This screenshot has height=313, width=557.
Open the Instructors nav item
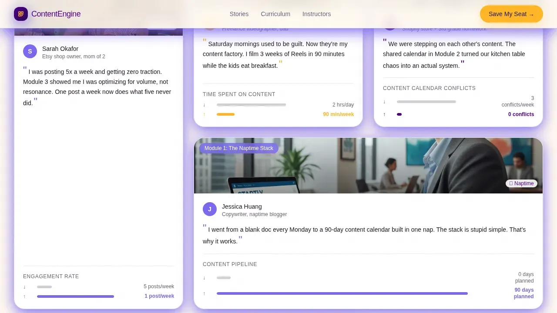316,14
